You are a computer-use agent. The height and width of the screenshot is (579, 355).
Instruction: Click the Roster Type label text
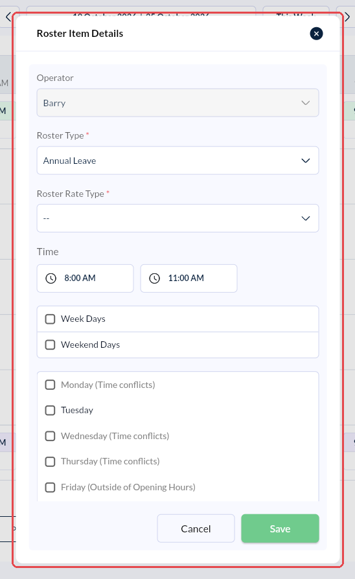point(60,135)
